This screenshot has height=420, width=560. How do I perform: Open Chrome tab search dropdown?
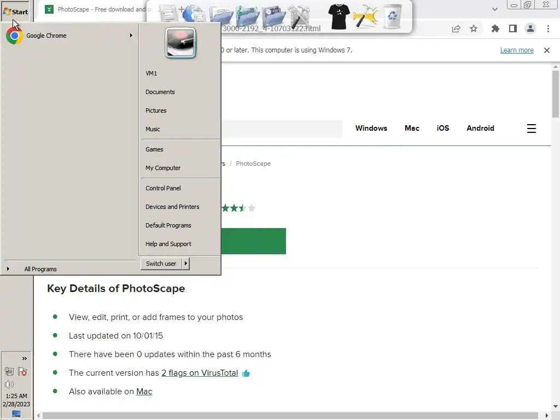(494, 9)
